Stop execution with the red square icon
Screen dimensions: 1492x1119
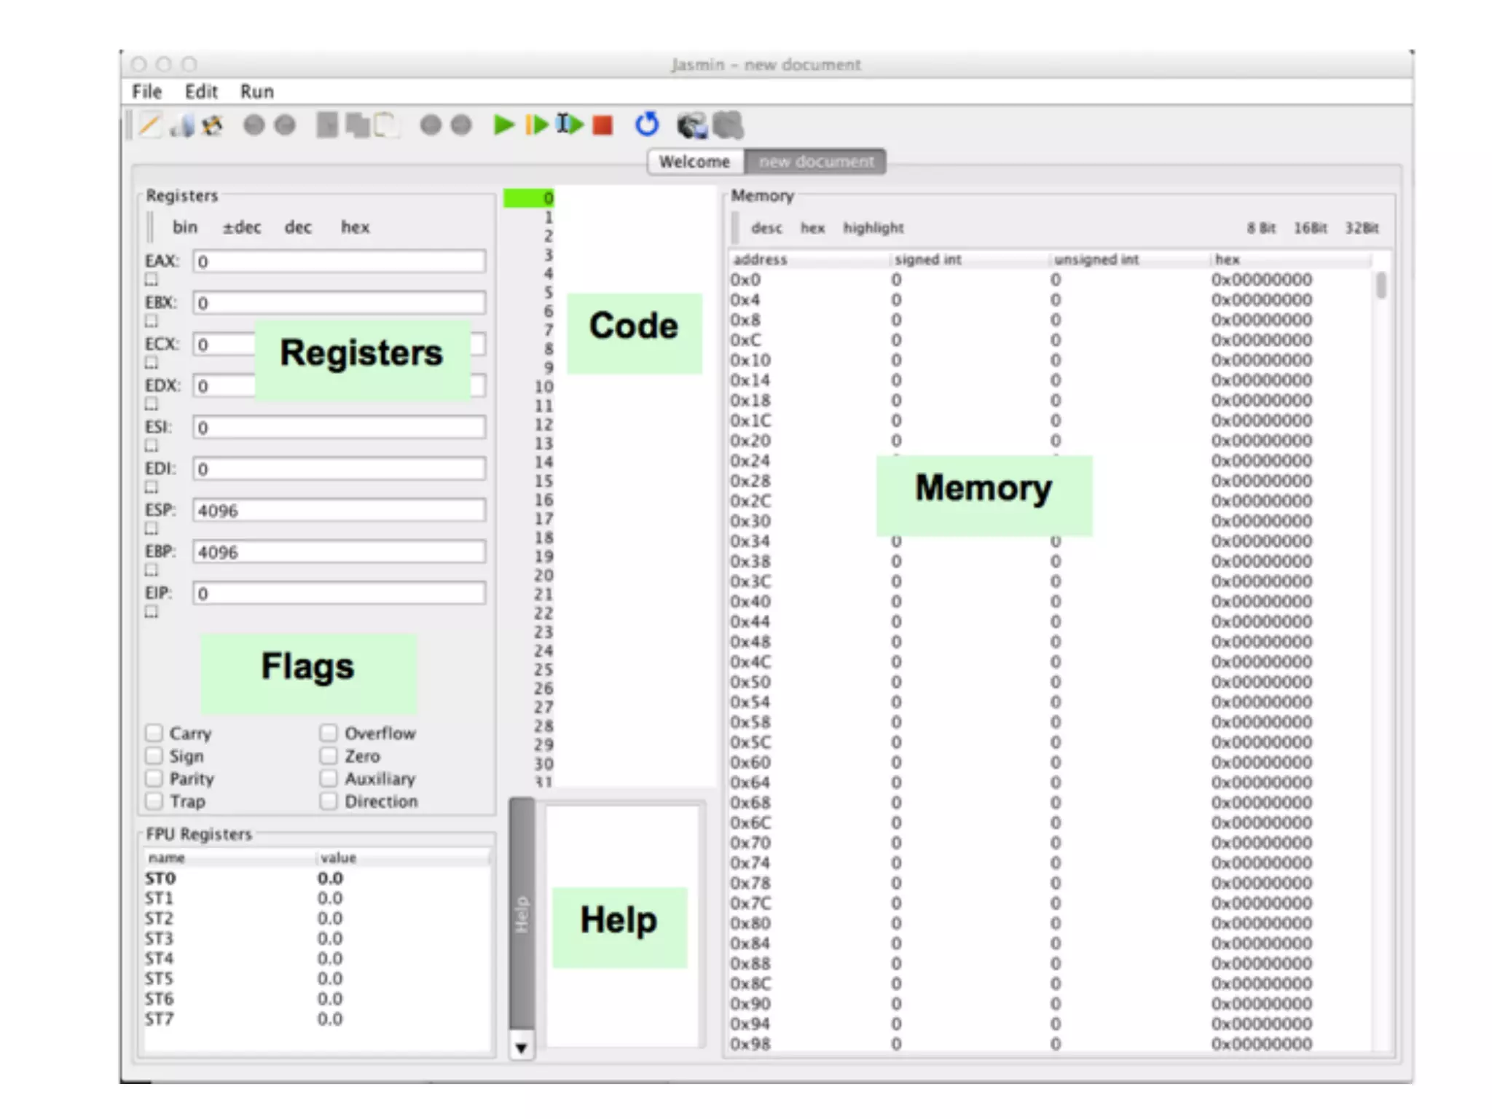[602, 126]
